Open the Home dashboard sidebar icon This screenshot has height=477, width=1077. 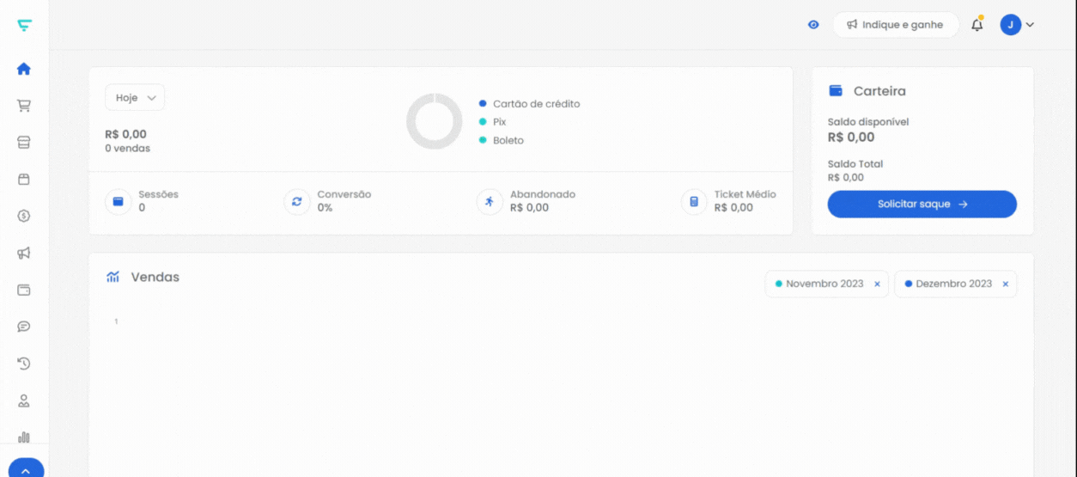click(24, 69)
